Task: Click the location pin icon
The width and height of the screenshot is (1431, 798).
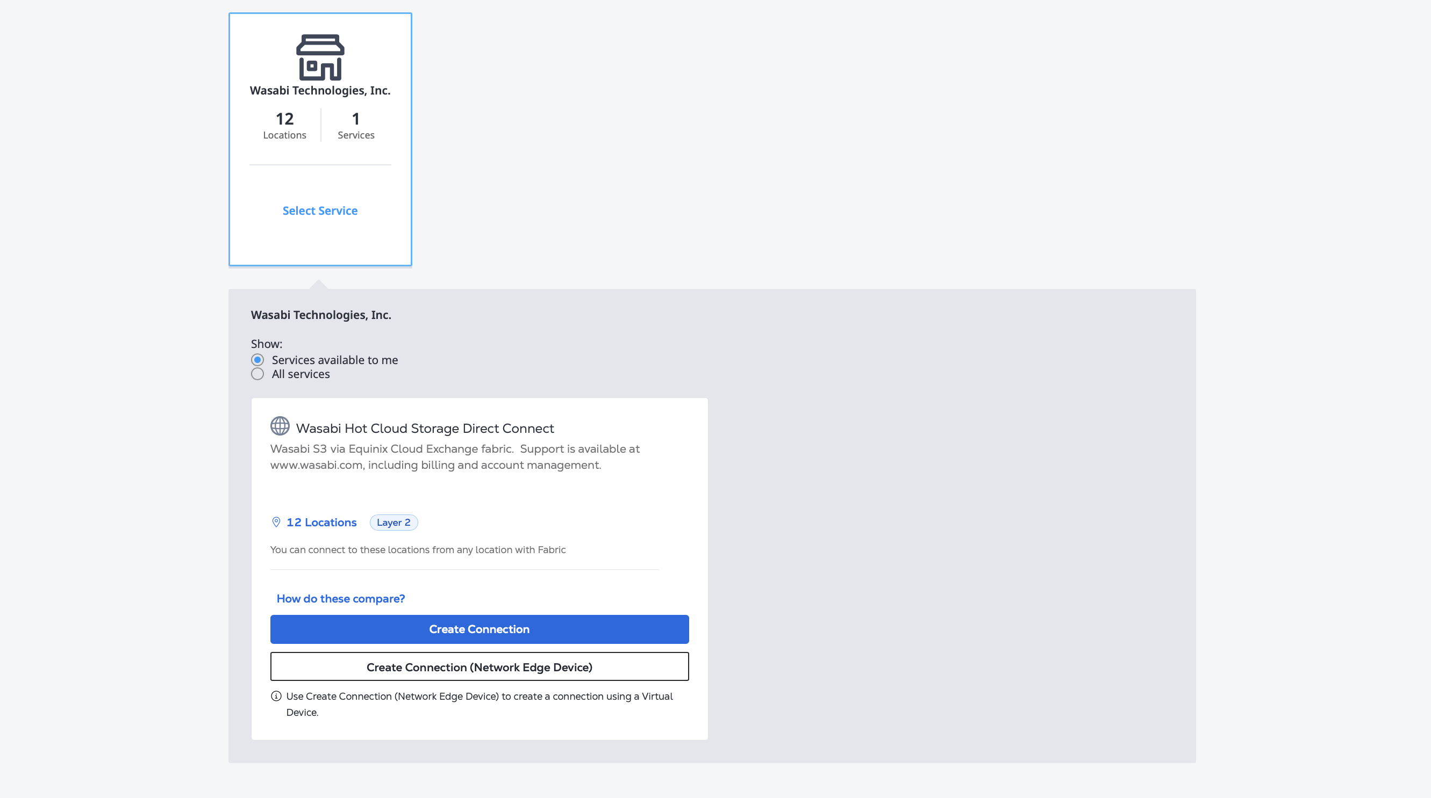Action: (276, 522)
